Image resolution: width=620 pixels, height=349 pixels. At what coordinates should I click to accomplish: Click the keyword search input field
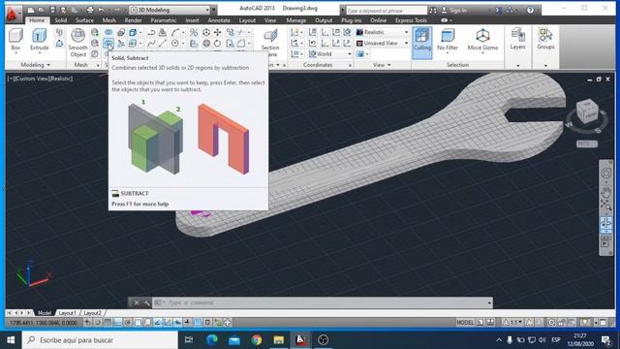click(387, 11)
